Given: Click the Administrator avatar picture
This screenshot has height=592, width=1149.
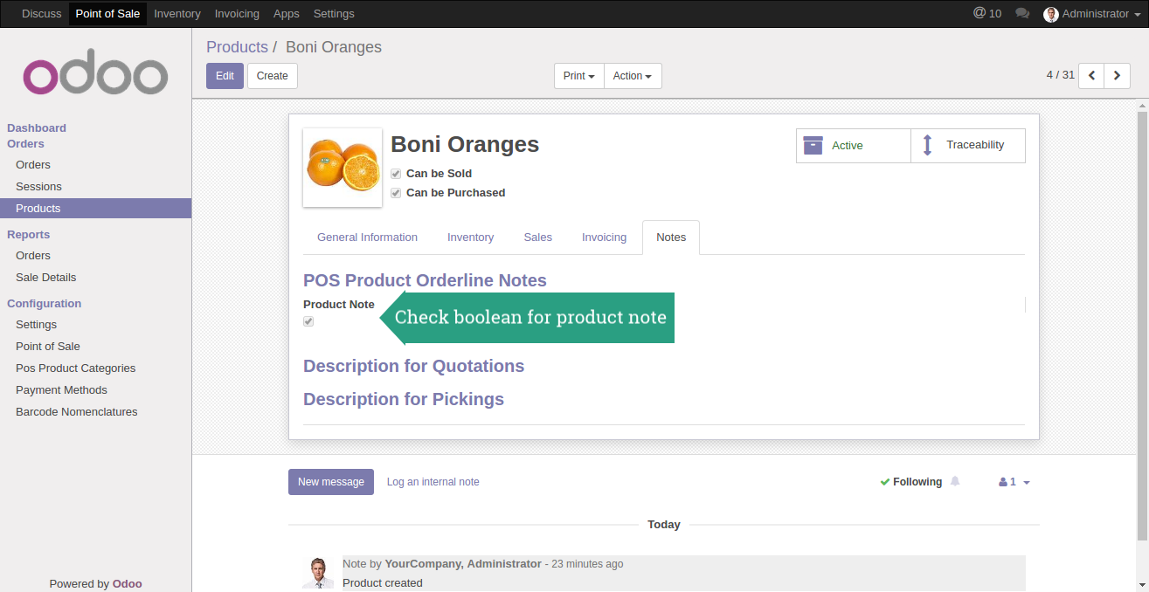Looking at the screenshot, I should [x=1051, y=14].
